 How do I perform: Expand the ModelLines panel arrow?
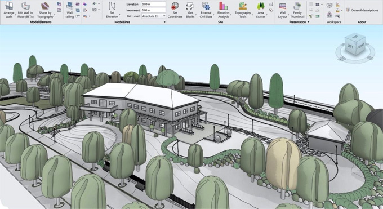[164, 22]
